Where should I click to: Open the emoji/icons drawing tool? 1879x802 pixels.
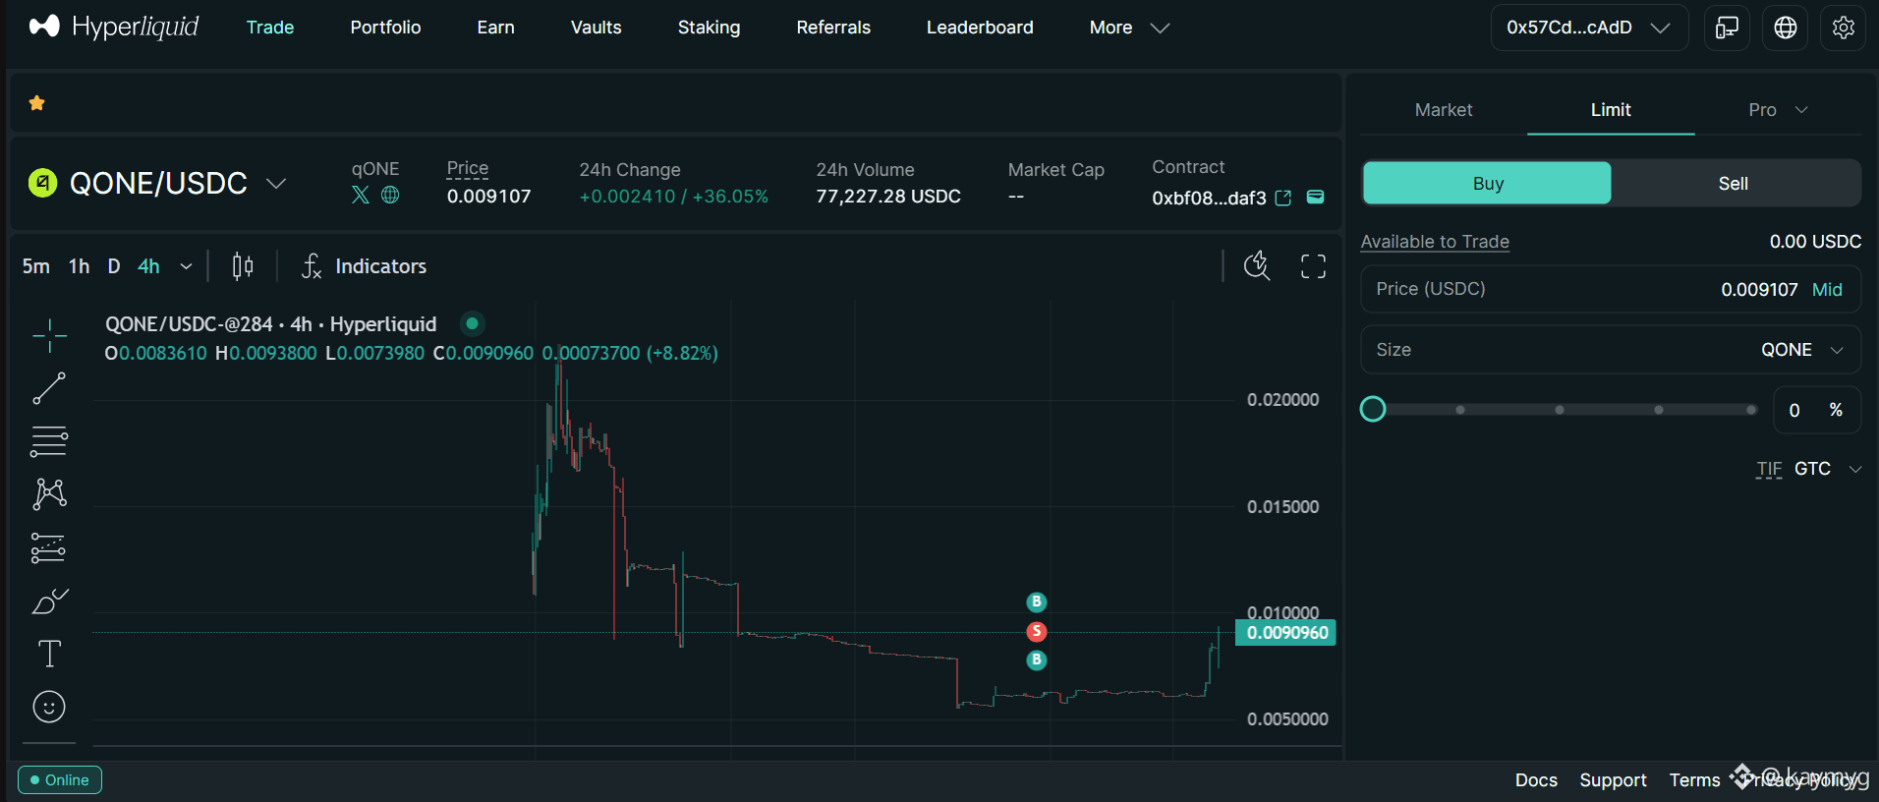pyautogui.click(x=49, y=707)
